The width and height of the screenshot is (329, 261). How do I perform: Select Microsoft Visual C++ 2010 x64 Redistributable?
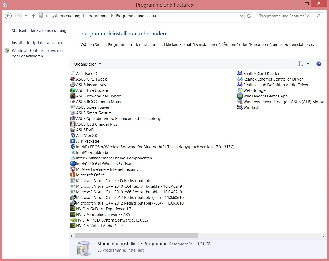126,186
